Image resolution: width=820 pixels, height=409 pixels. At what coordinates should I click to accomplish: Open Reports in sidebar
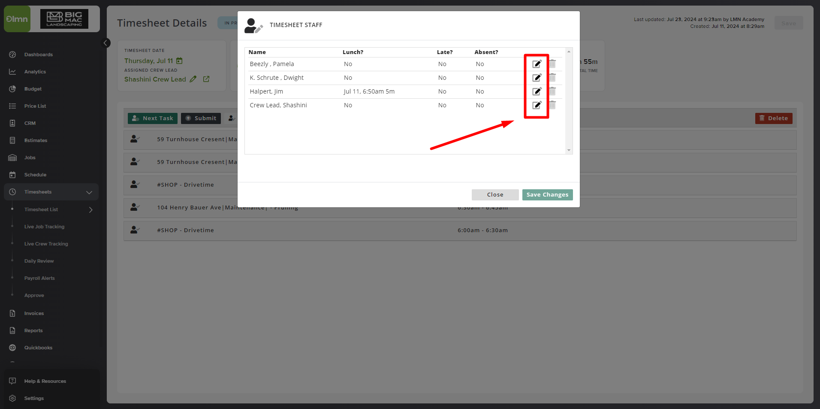click(x=33, y=330)
